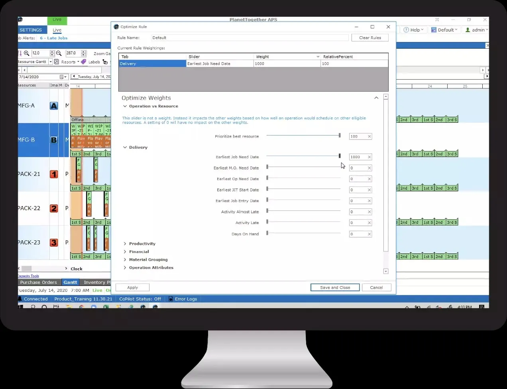Open the calendar icon in the 7/14/2020 field

pyautogui.click(x=61, y=77)
